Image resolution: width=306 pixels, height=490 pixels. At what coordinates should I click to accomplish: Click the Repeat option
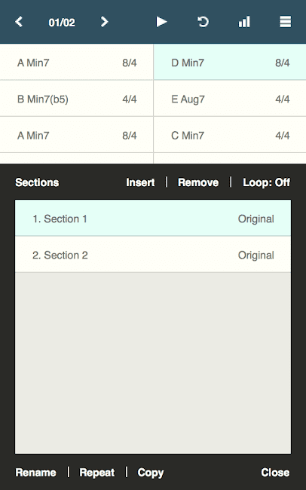(x=97, y=473)
